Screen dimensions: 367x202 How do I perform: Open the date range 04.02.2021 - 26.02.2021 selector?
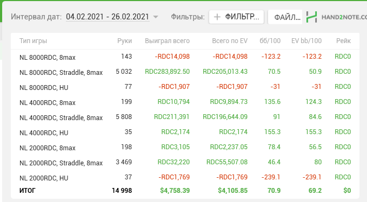(x=108, y=17)
